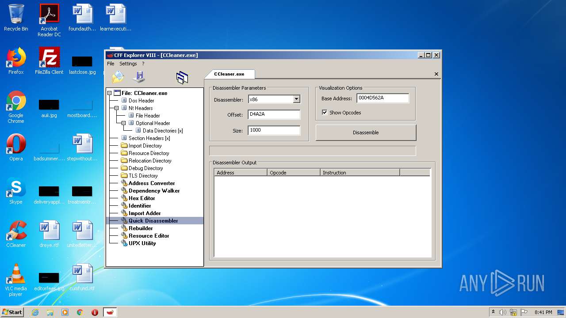Open the Disassembler architecture dropdown

297,99
